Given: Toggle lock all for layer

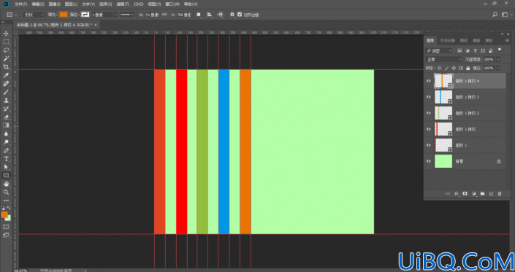Looking at the screenshot, I should tap(468, 68).
